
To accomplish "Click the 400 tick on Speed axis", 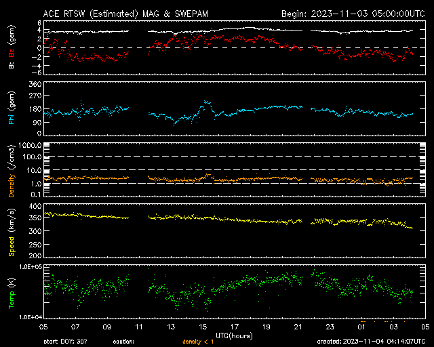I will 35,206.
